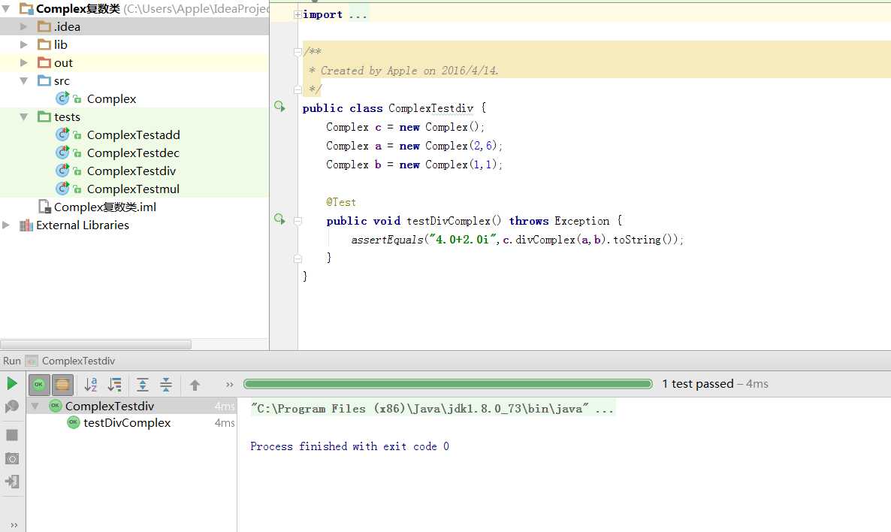891x532 pixels.
Task: Open the Complex复数类.iml file
Action: pos(104,207)
